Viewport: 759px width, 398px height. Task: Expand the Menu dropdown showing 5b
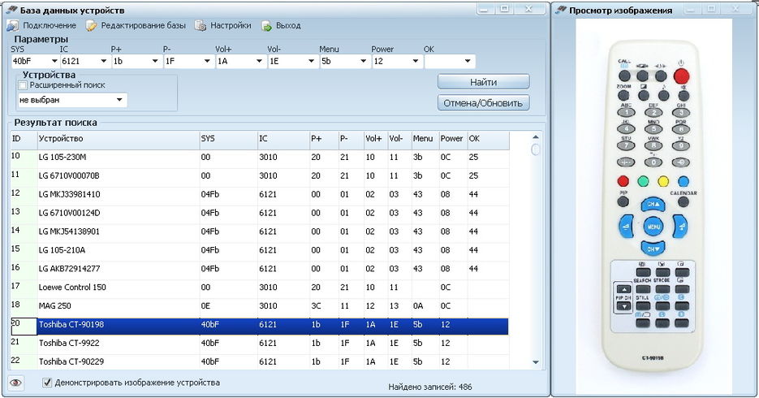pos(363,62)
